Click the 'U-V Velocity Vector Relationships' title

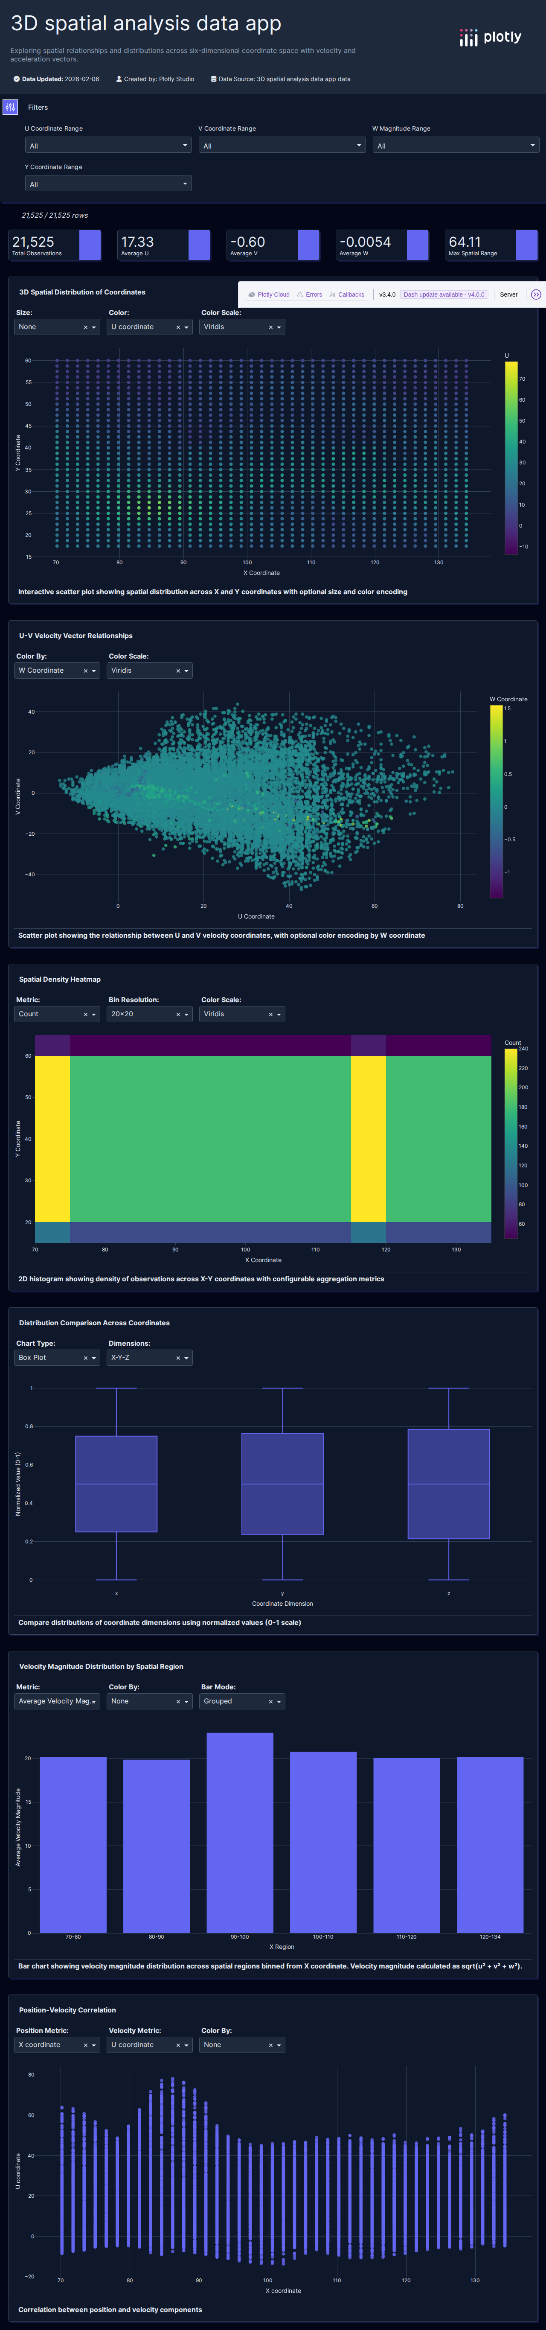click(x=76, y=636)
